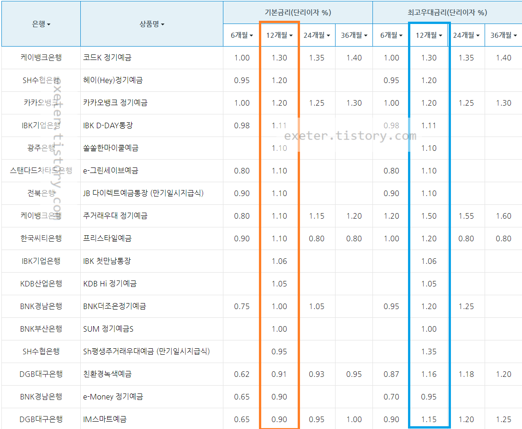
Task: Sort by 최고우대금리 24개월 header
Action: pos(466,35)
